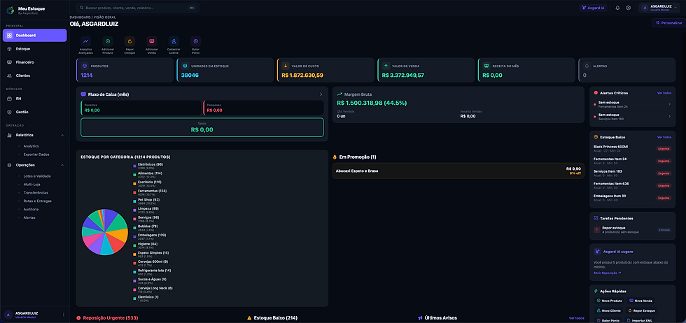
Task: Collapse the Relatórios section chevron
Action: [x=62, y=135]
